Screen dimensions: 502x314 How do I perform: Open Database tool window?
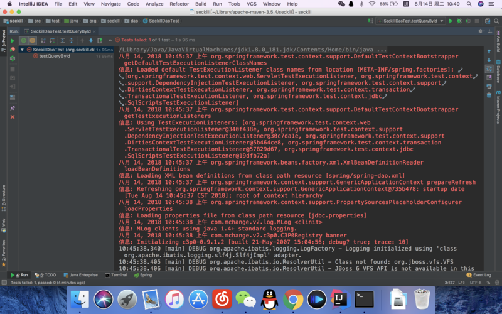(x=498, y=71)
